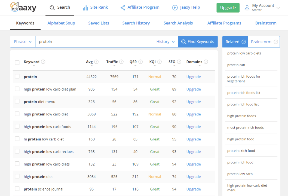This screenshot has width=288, height=196.
Task: Select related keyword most protein rich foods
Action: click(x=245, y=127)
